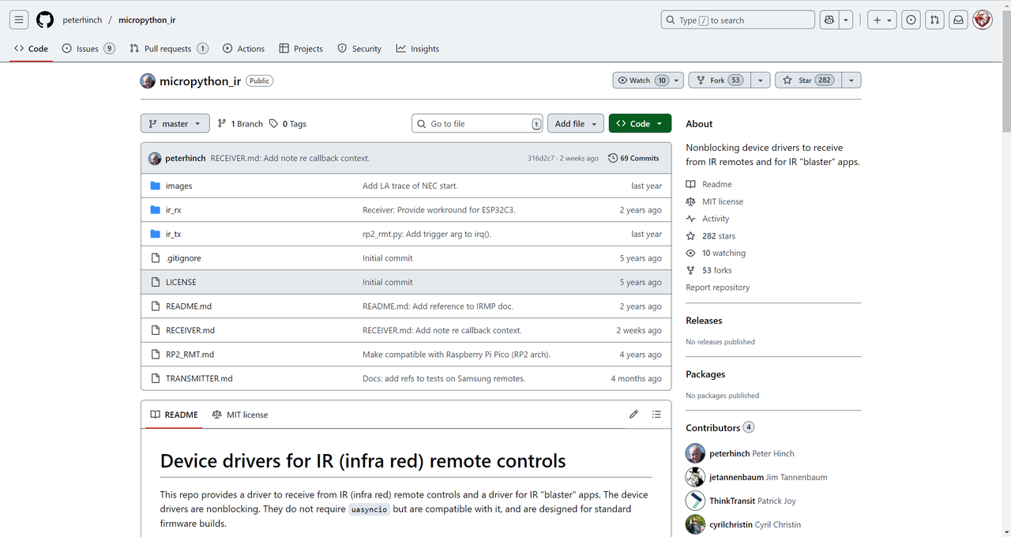The height and width of the screenshot is (537, 1011).
Task: Open the MIT license tab in README
Action: (240, 415)
